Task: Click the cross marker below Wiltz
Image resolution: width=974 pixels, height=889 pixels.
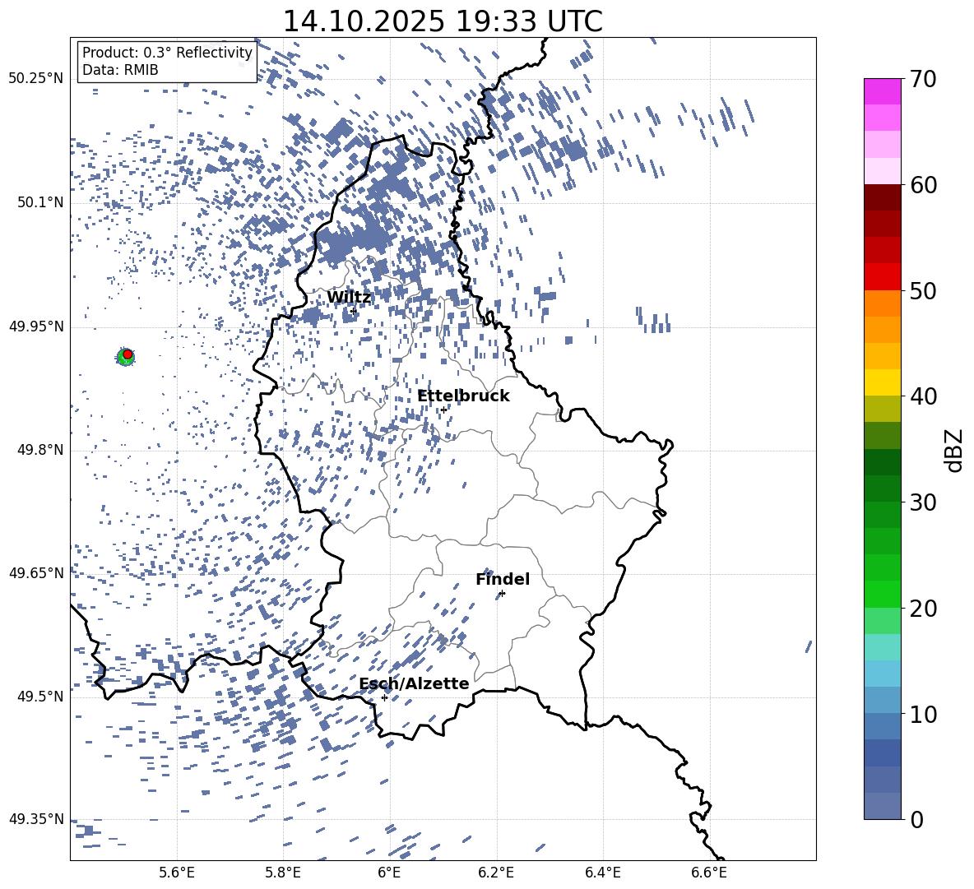Action: [x=353, y=311]
